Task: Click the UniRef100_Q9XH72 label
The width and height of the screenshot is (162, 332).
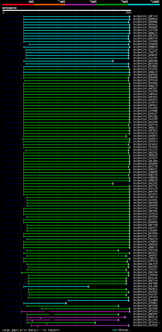Action: pos(145,100)
